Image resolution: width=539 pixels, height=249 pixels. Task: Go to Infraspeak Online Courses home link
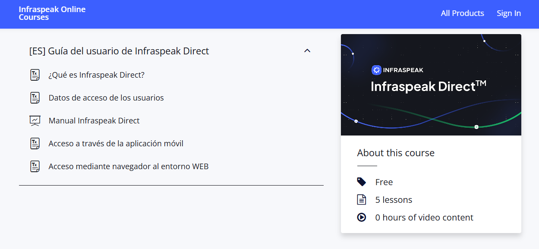[52, 13]
